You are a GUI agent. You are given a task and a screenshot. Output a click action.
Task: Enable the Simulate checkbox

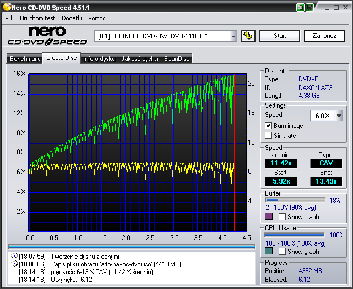(x=268, y=135)
